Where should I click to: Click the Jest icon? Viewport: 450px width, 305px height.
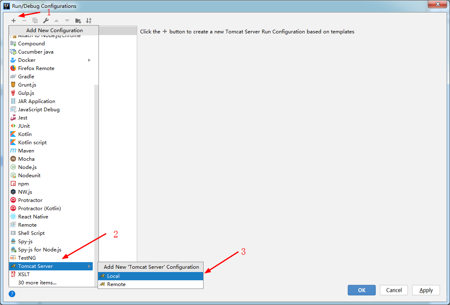[13, 118]
